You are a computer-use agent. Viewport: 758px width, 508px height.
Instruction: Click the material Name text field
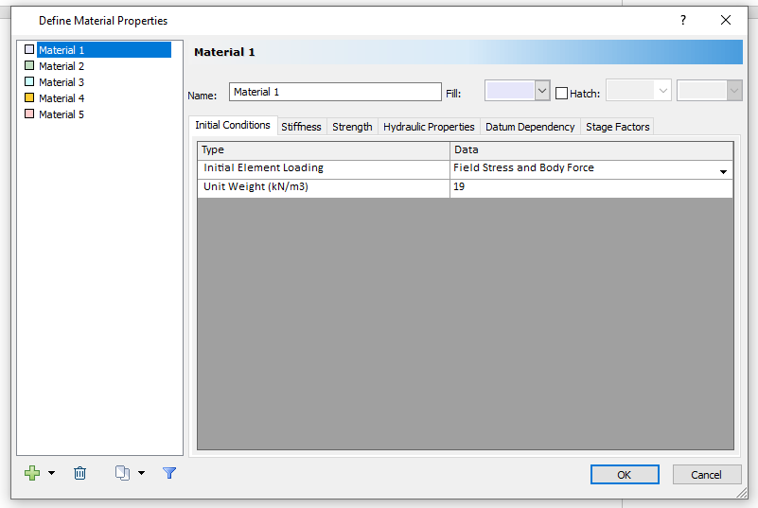point(335,92)
